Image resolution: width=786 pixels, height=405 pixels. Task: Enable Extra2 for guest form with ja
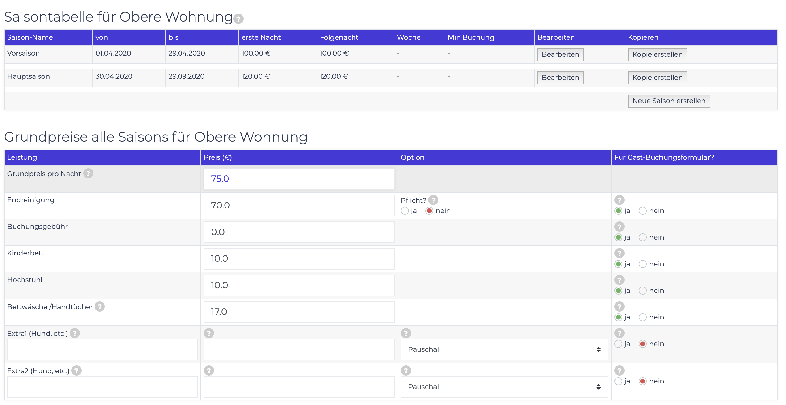coord(618,381)
